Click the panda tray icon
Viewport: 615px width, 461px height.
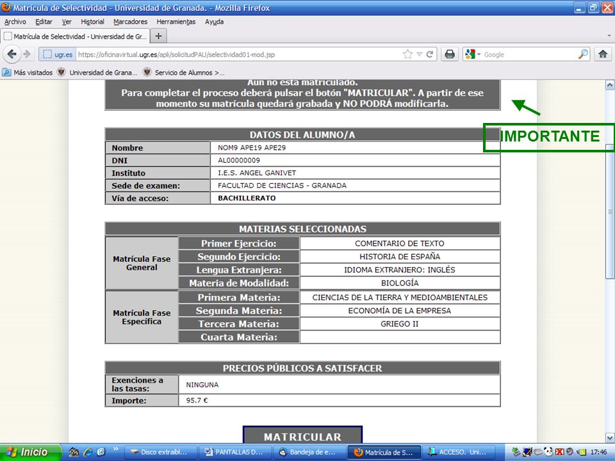[x=549, y=452]
